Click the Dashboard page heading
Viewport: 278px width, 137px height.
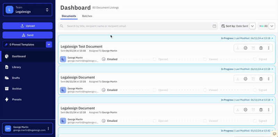pyautogui.click(x=75, y=8)
